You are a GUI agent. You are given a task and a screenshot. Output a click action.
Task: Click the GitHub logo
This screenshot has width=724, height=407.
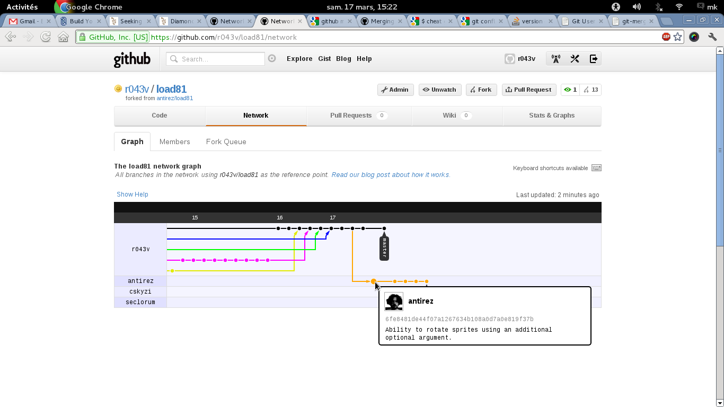(132, 59)
